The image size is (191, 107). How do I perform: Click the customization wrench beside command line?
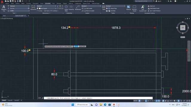click(x=42, y=98)
